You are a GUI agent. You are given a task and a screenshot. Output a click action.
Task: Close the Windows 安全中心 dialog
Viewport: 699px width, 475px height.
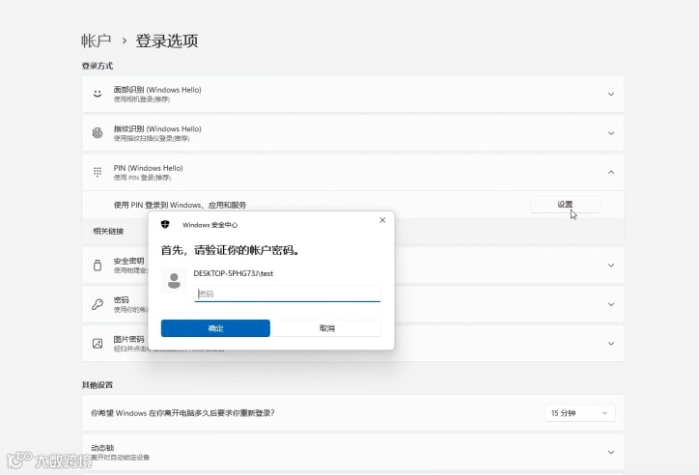click(x=382, y=220)
